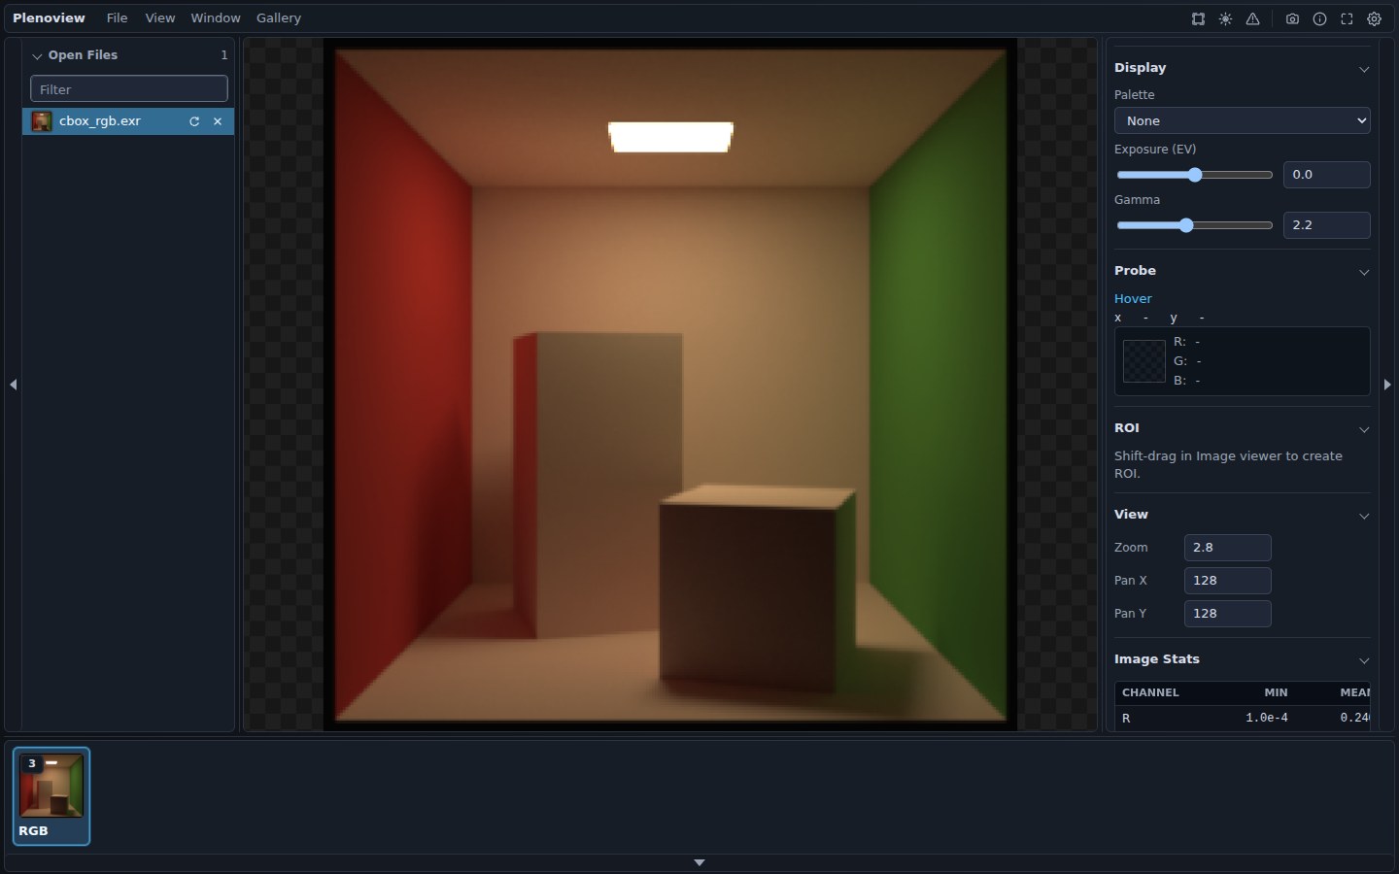This screenshot has height=874, width=1399.
Task: Collapse the View section chevron
Action: tap(1364, 516)
